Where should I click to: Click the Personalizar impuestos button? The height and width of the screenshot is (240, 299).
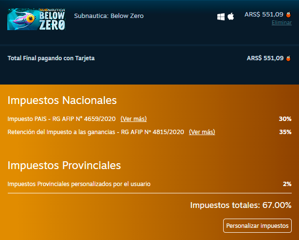(x=257, y=226)
